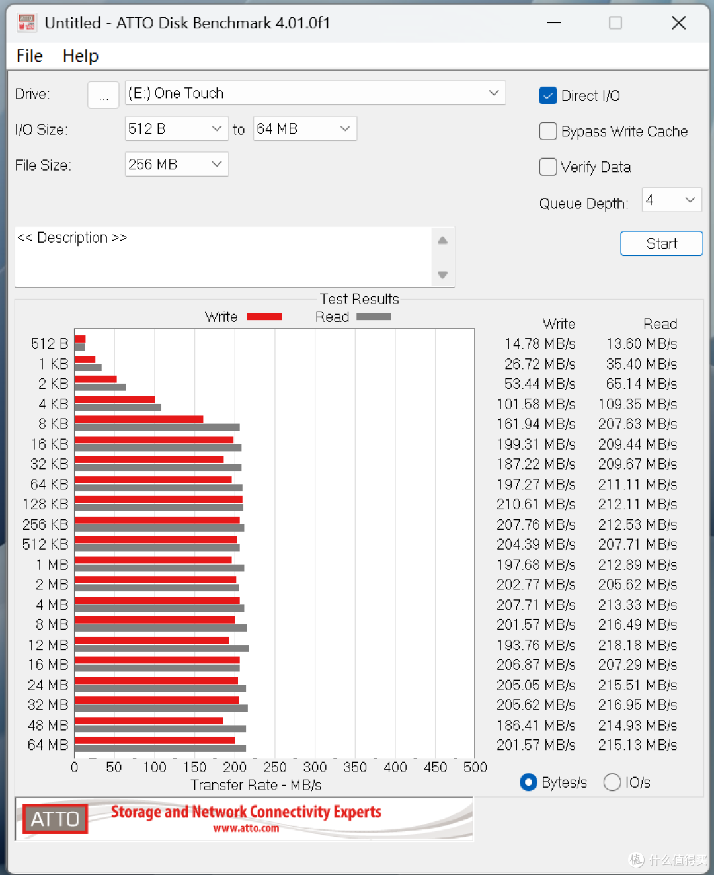
Task: Click the Test Results heading
Action: 360,299
